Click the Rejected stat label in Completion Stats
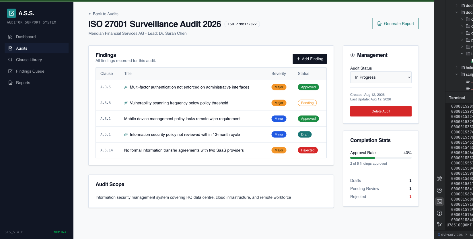The height and width of the screenshot is (239, 473). click(358, 197)
